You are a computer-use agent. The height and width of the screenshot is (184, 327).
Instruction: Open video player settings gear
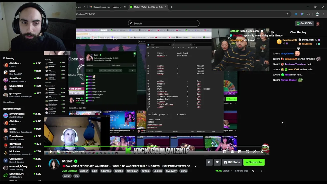coord(262,152)
